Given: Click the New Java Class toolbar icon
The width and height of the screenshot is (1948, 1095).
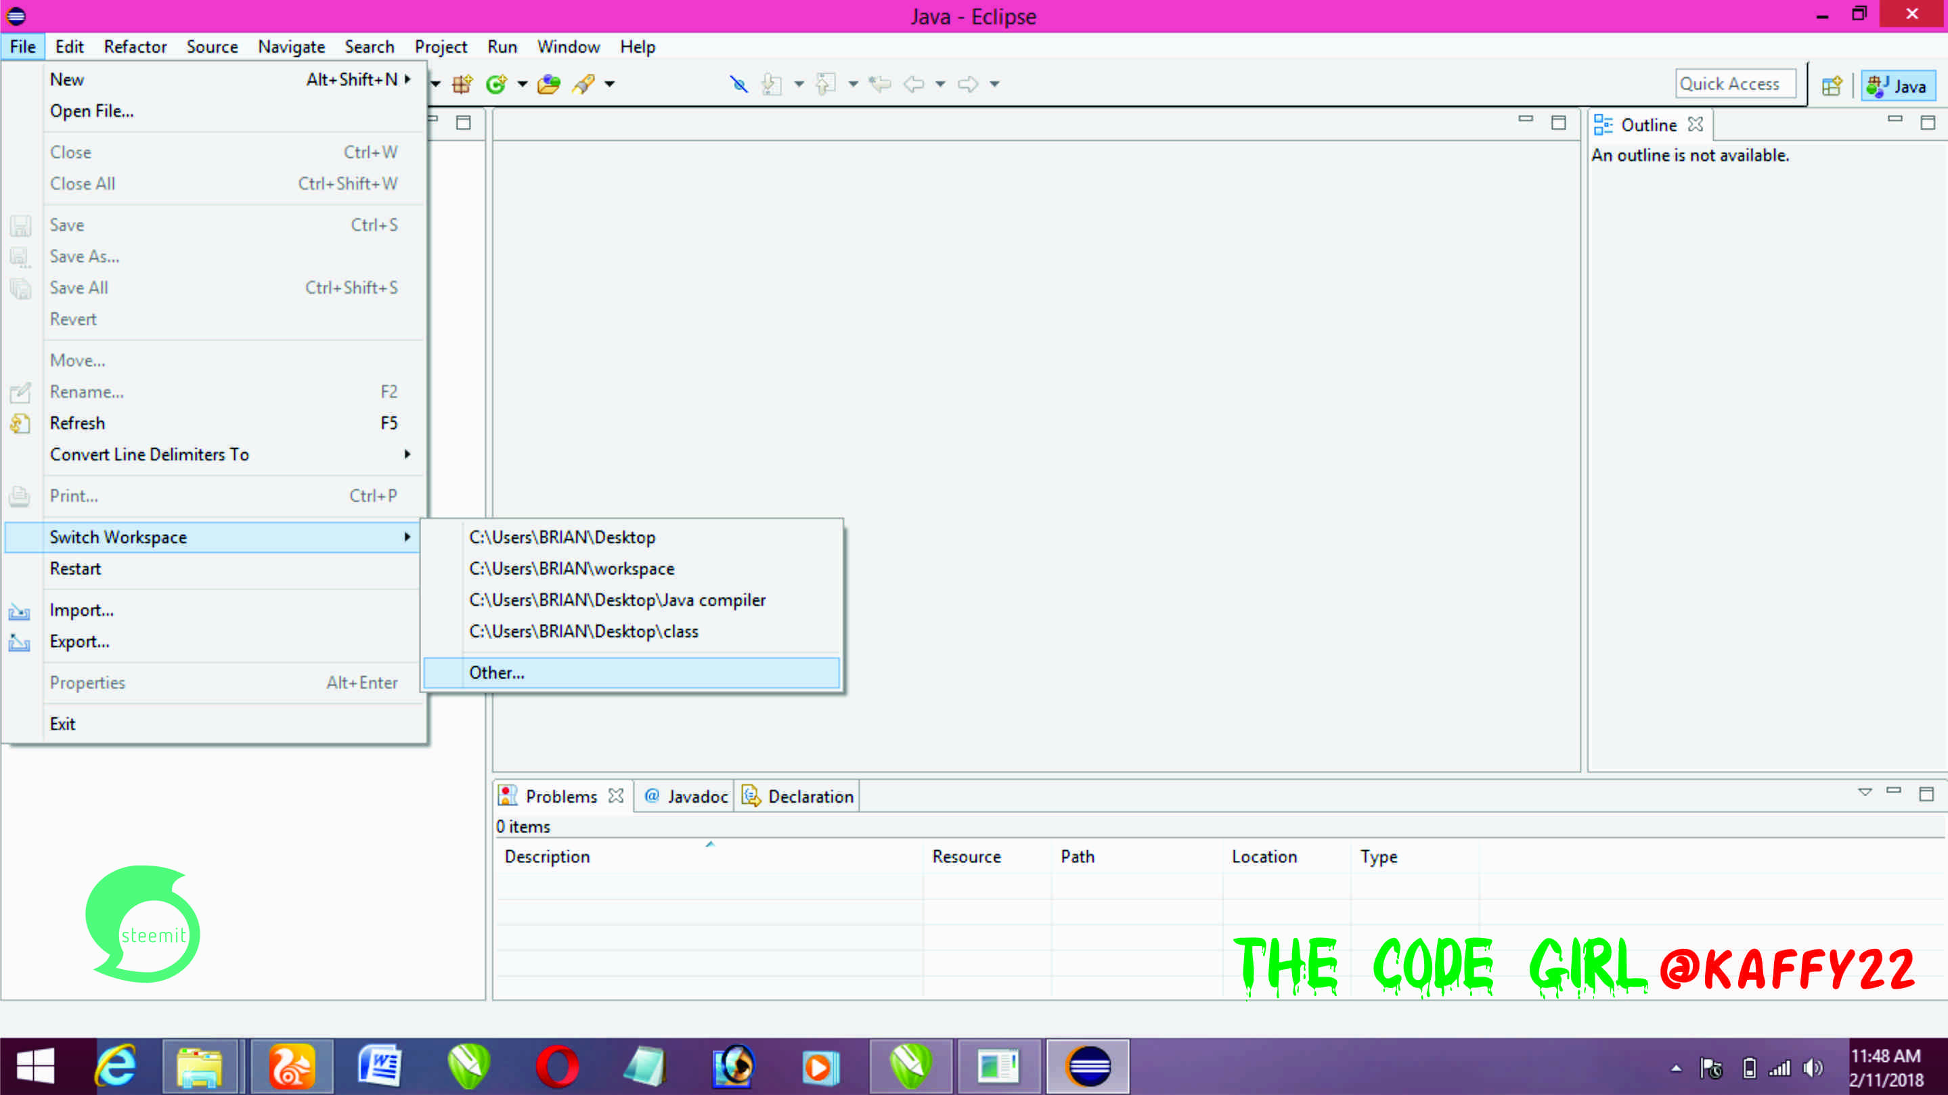Looking at the screenshot, I should click(497, 84).
